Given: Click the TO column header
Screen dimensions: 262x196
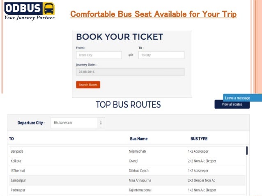Looking at the screenshot, I should click(11, 139).
